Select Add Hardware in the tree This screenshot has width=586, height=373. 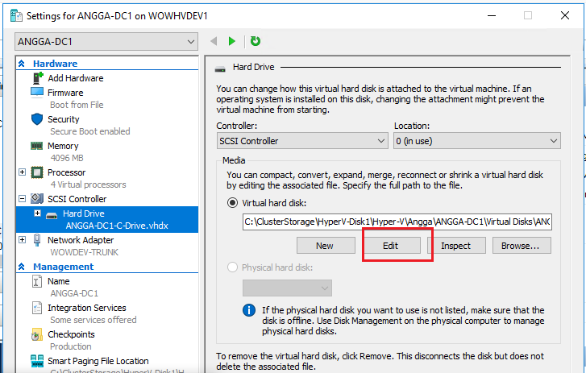(76, 78)
